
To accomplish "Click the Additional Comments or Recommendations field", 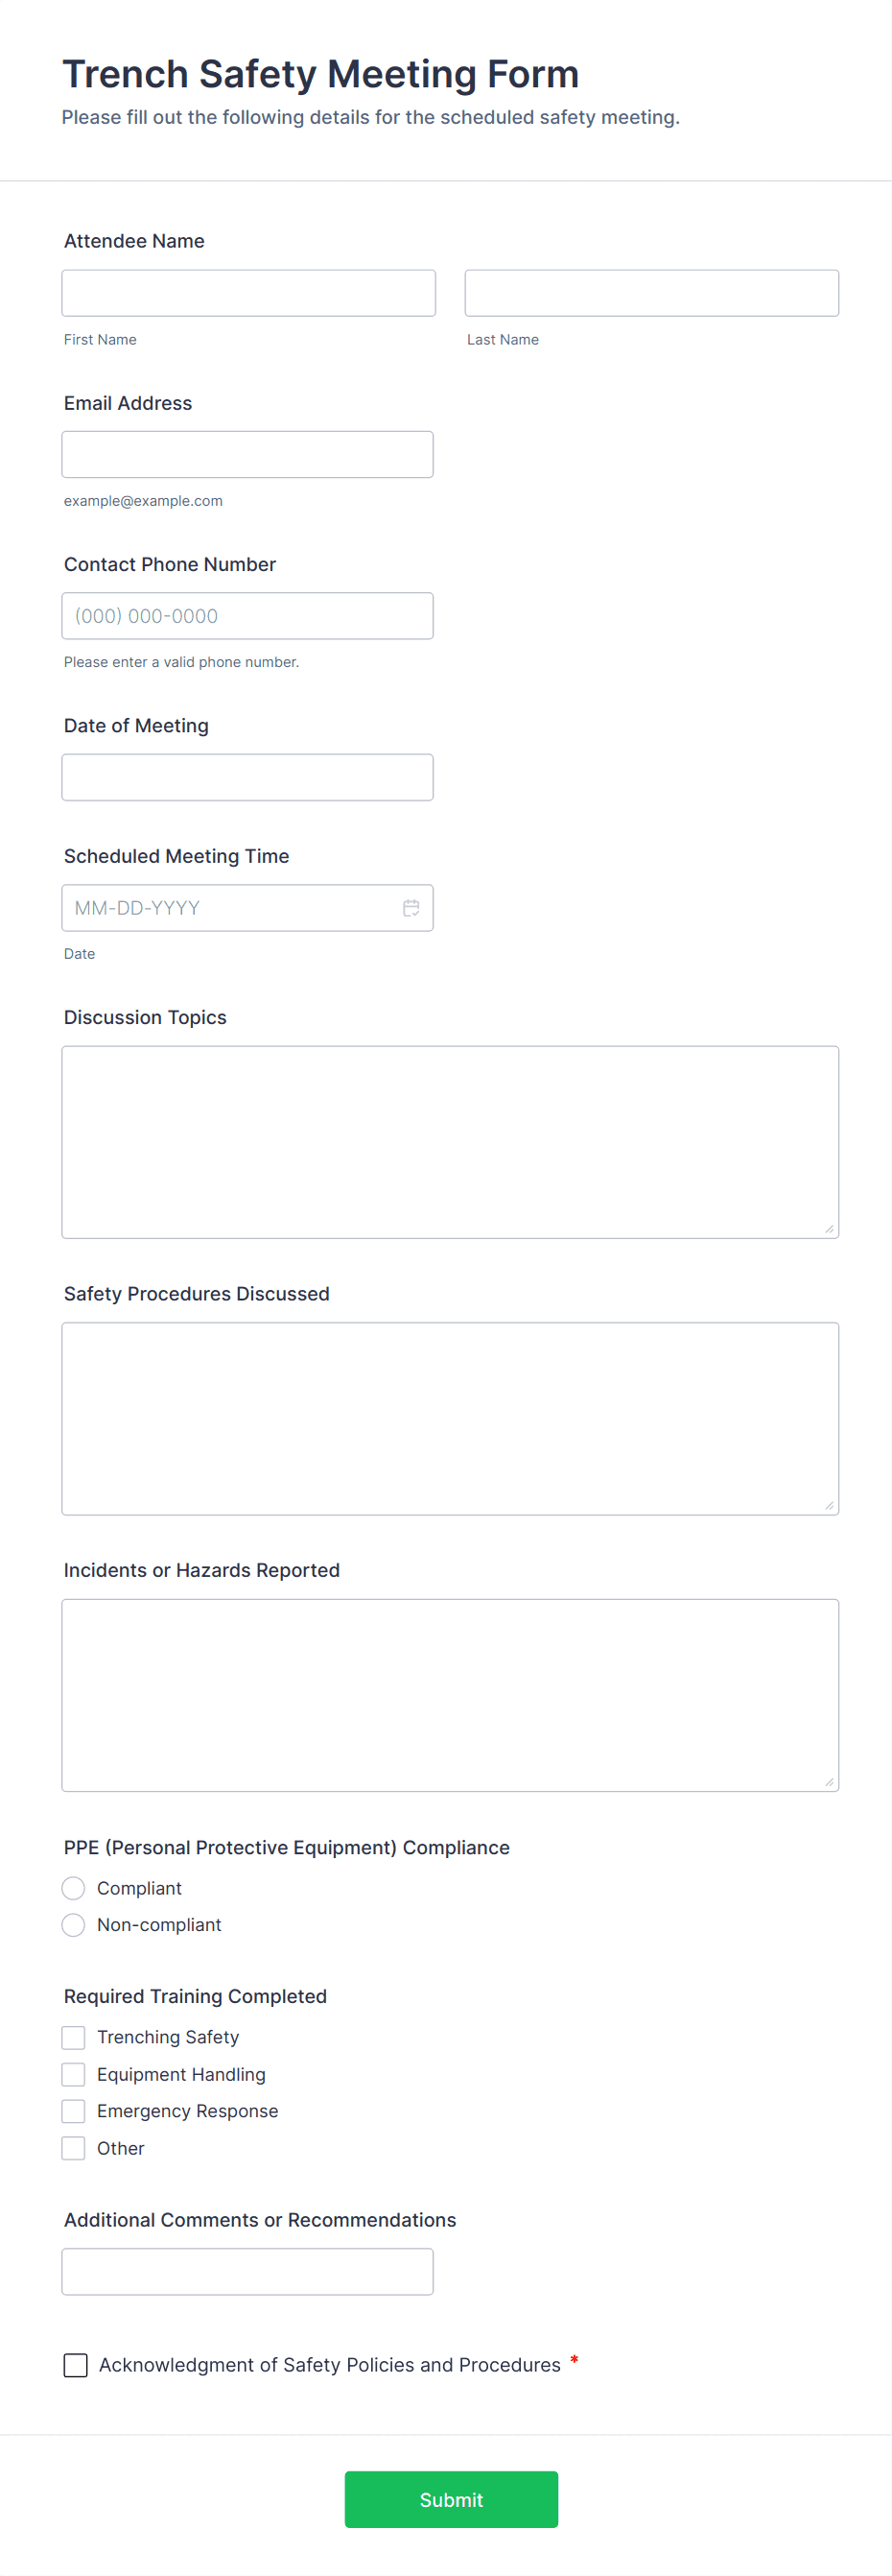I will point(247,2272).
